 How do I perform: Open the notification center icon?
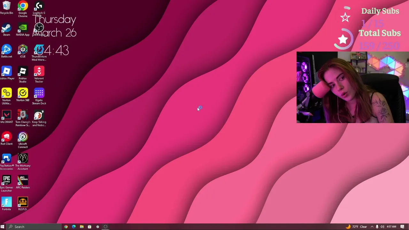[x=402, y=227]
